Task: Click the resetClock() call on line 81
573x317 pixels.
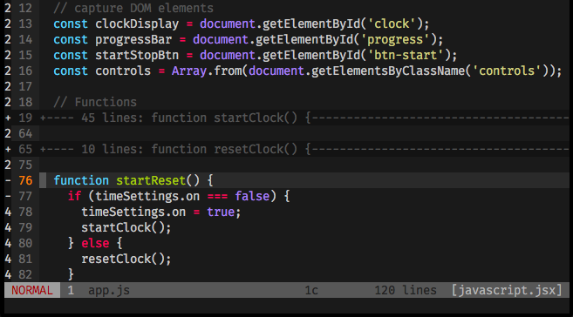Action: tap(126, 259)
